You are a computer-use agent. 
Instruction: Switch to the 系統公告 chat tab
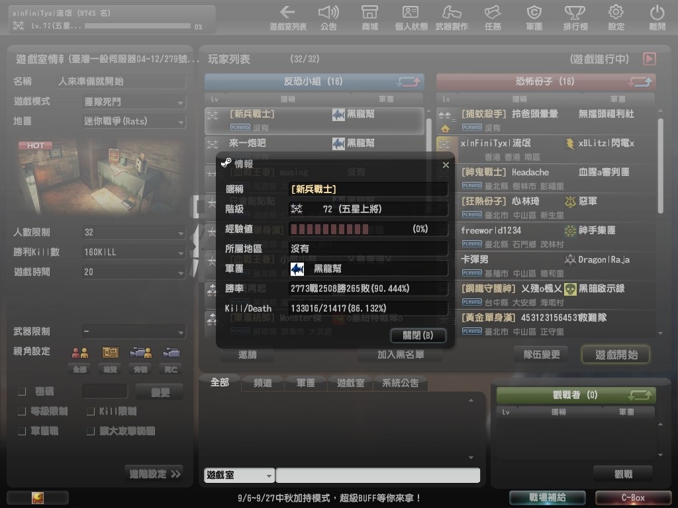click(x=400, y=383)
